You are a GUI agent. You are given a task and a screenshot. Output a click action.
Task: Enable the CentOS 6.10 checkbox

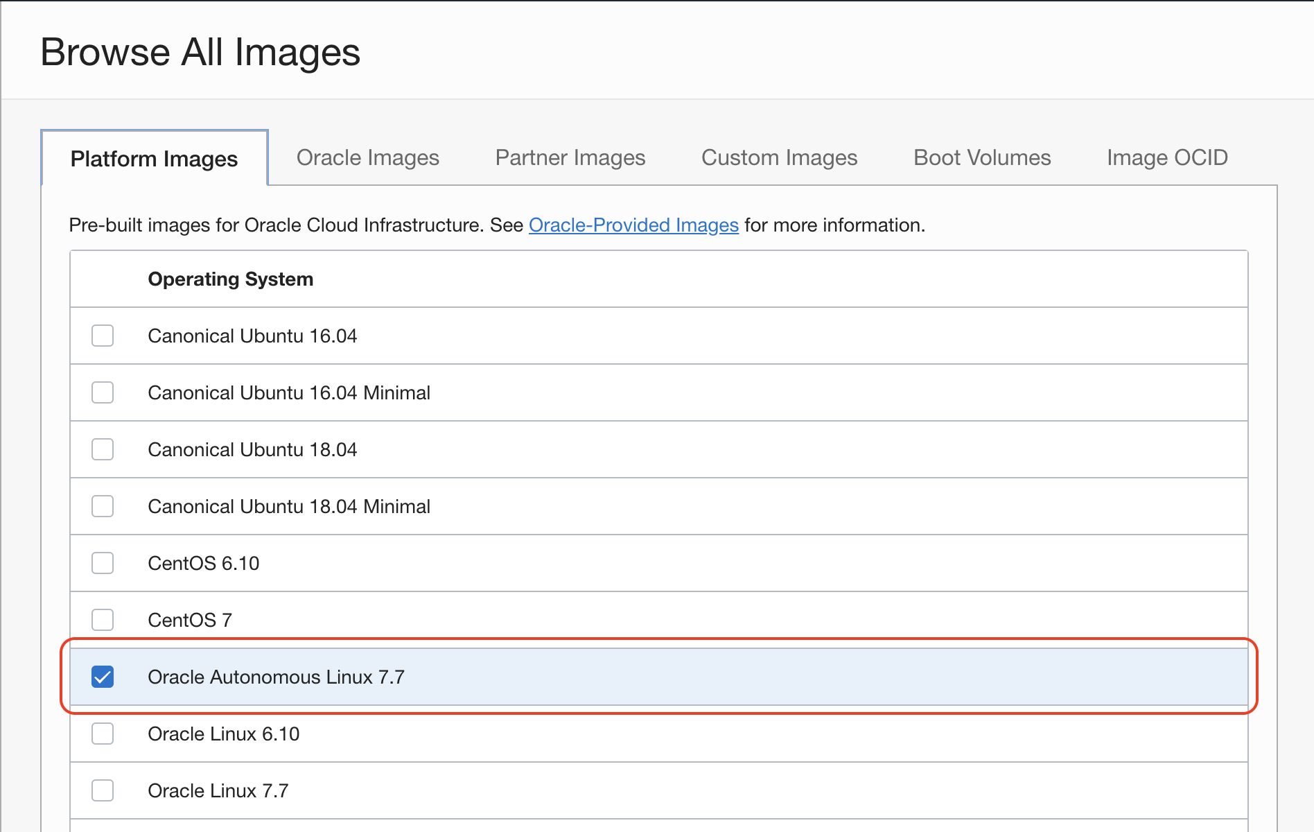(x=103, y=563)
